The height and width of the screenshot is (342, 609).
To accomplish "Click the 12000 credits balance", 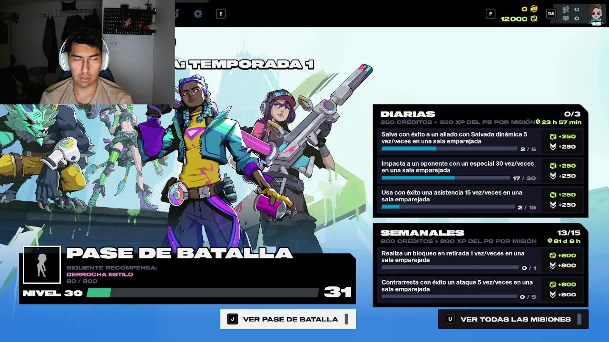I will pos(514,19).
